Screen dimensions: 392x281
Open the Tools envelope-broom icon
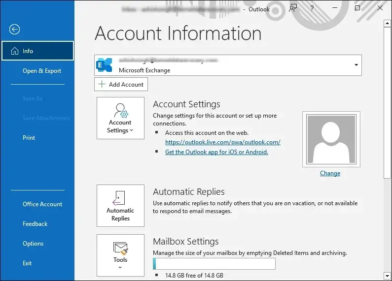120,249
